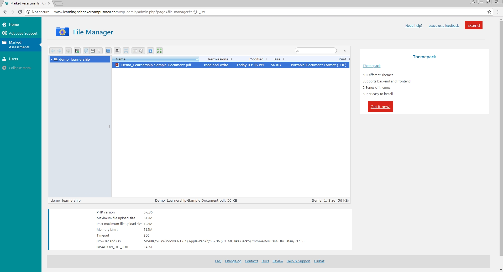Open the Get info toolbar icon
This screenshot has height=272, width=503.
[x=108, y=51]
